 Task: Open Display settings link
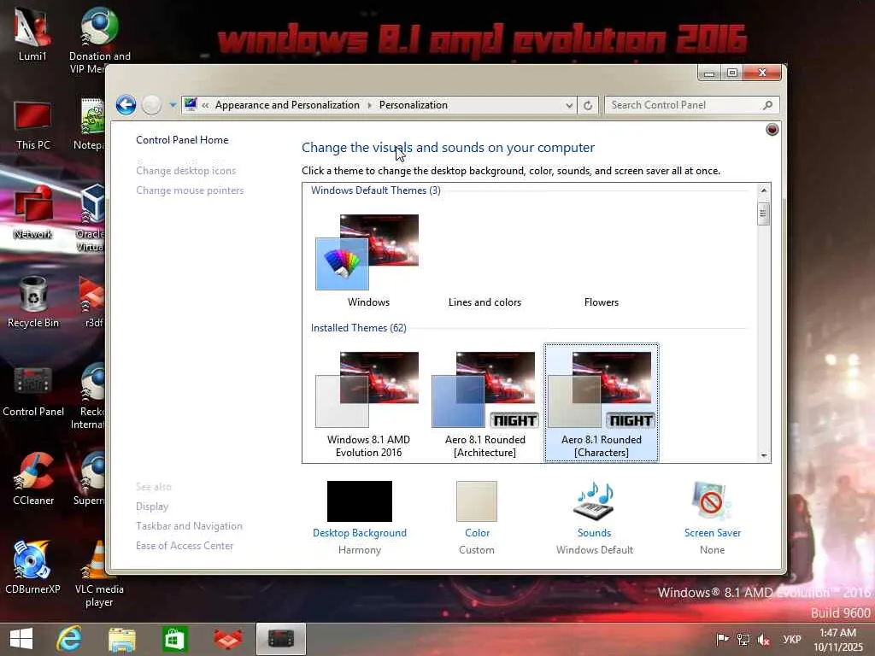tap(152, 507)
